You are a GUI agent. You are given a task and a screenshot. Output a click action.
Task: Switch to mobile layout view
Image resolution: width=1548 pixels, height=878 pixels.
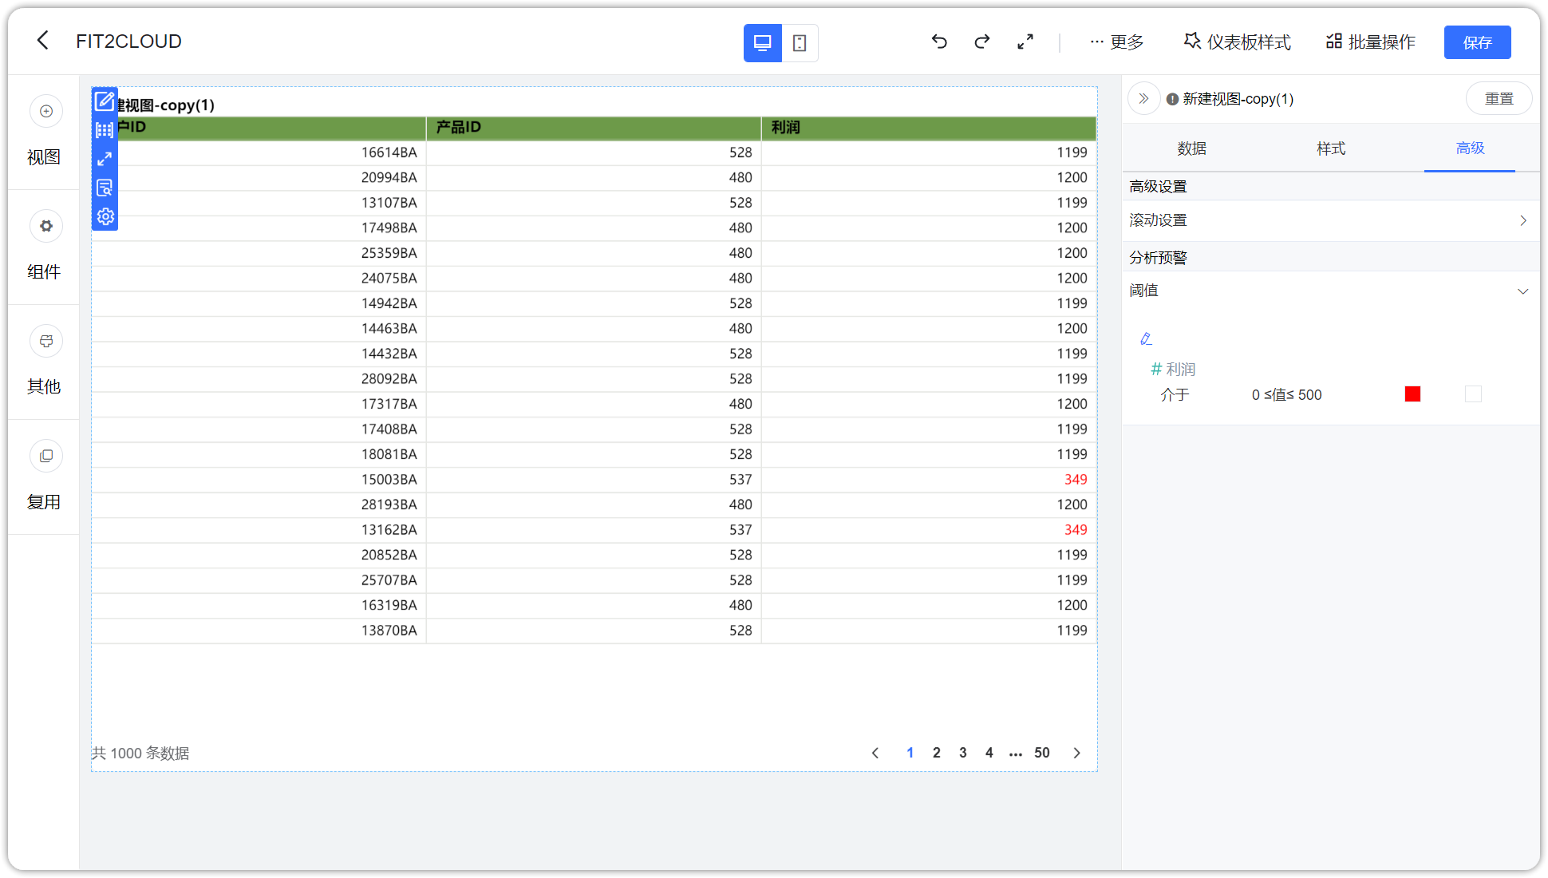pyautogui.click(x=800, y=43)
